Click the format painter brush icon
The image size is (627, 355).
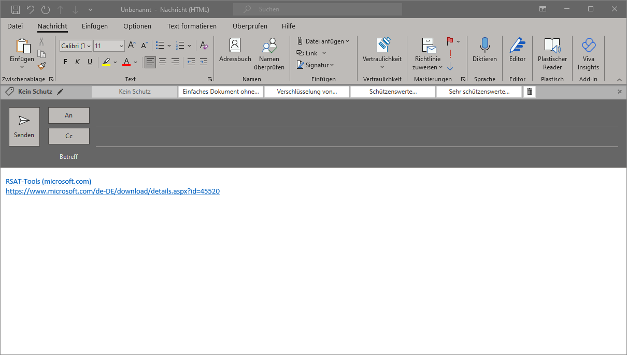click(x=41, y=66)
